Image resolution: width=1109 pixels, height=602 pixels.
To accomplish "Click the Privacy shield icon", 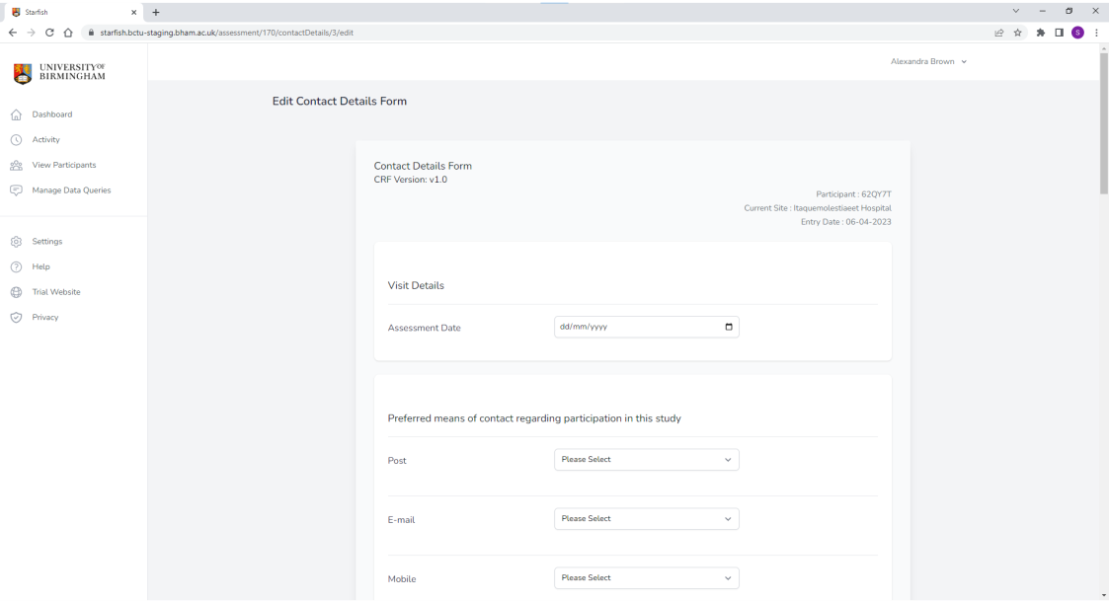I will (16, 318).
